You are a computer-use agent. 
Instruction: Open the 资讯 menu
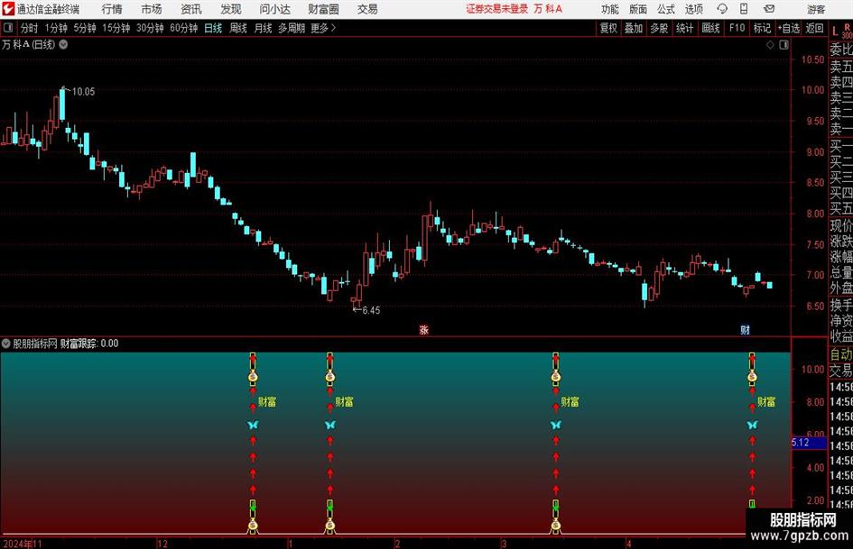click(191, 9)
